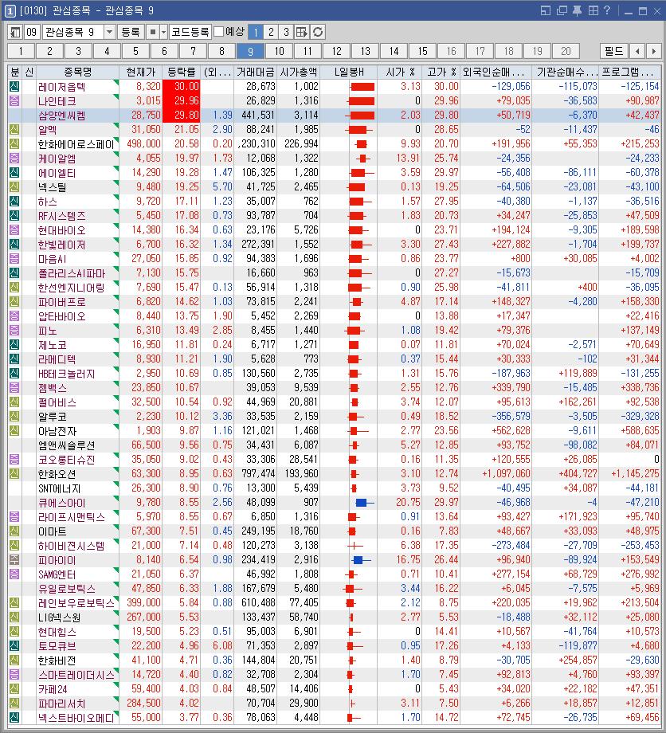The width and height of the screenshot is (666, 733).
Task: Sort by the 외국인순매 column header
Action: [x=496, y=72]
